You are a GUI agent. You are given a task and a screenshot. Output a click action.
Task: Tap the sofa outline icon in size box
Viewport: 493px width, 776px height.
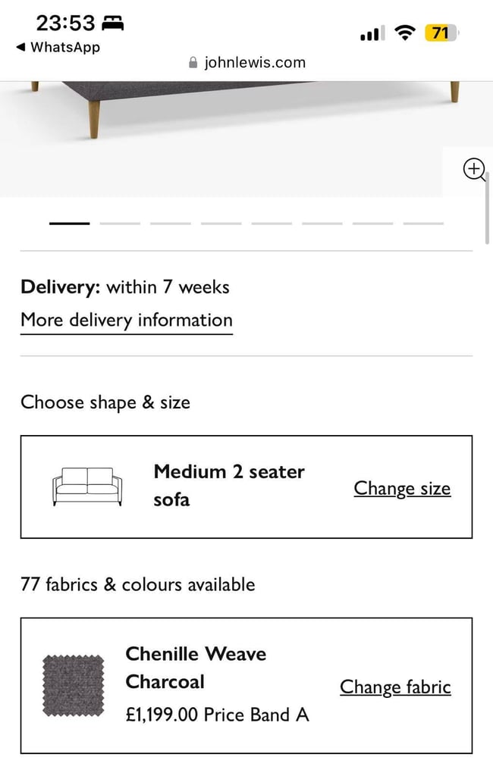coord(87,486)
